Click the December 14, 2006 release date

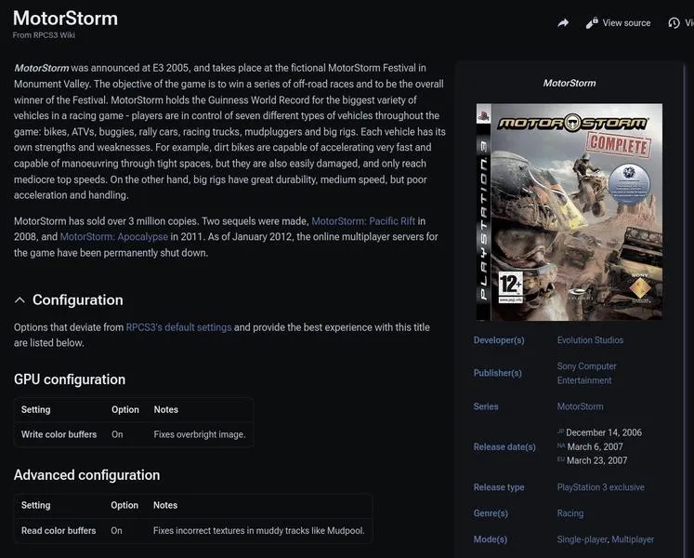604,432
